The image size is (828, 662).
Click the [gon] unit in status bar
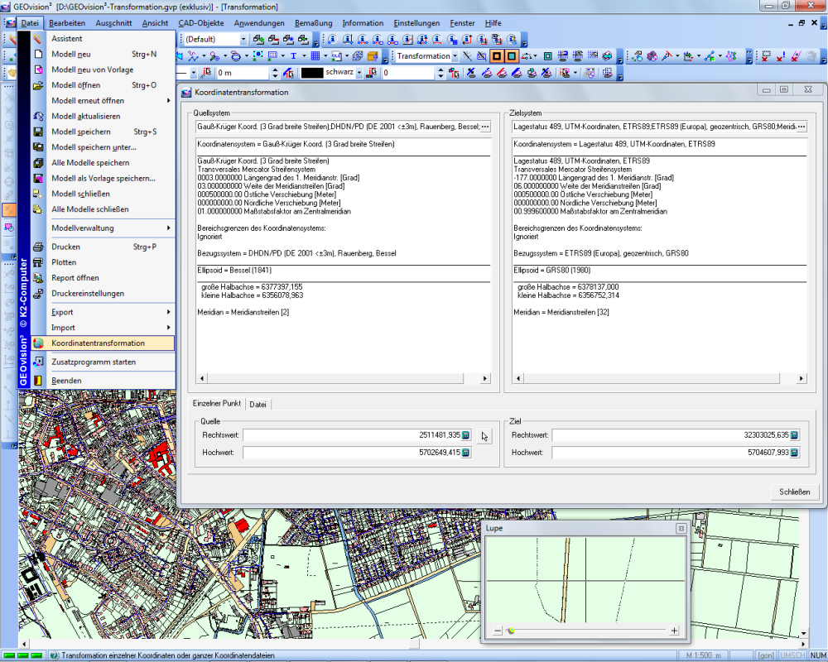[766, 655]
